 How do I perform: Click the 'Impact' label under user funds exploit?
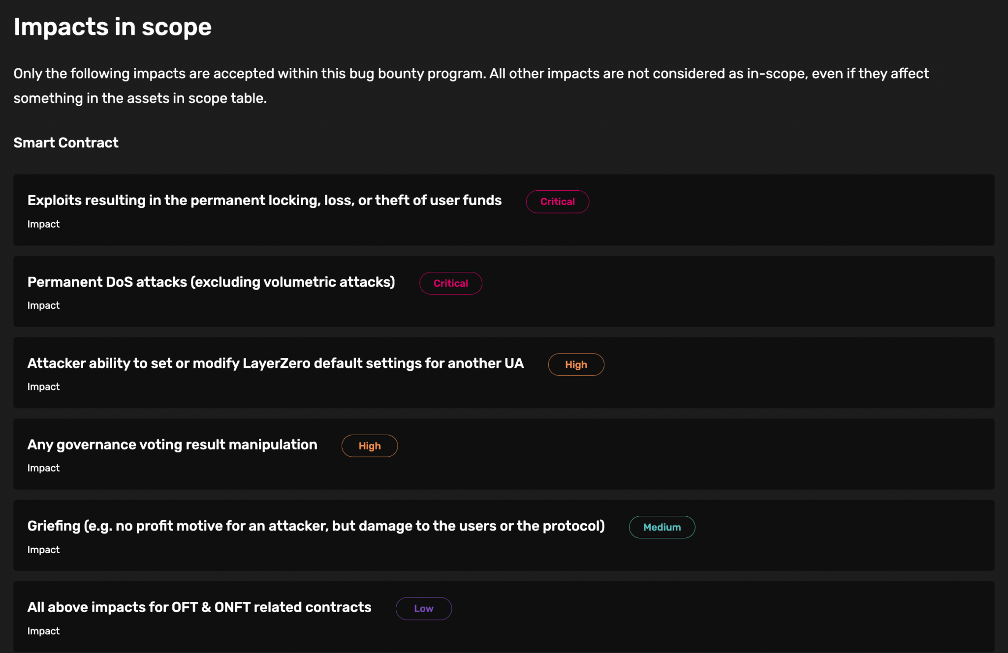click(x=43, y=224)
